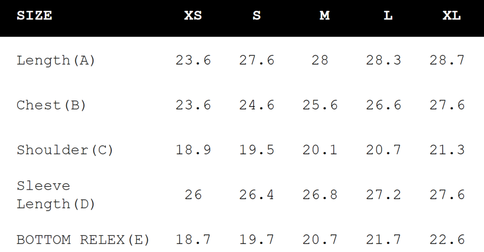
Task: Select the S bottom value 19.7
Action: 257,240
